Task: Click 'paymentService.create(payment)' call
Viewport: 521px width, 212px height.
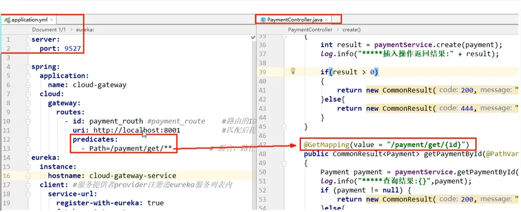Action: 436,45
